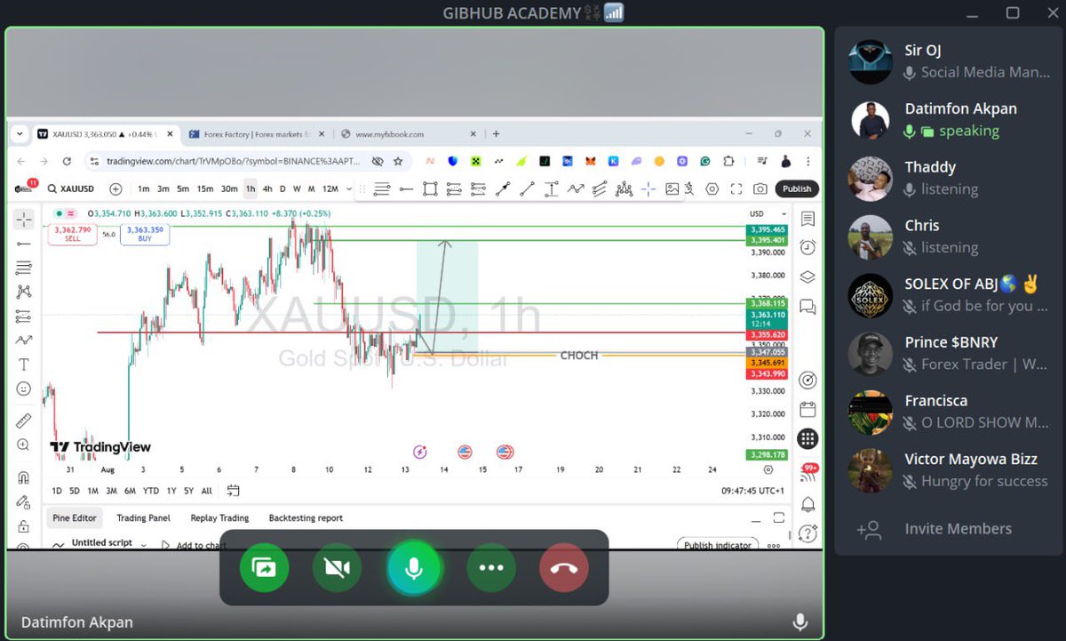Viewport: 1066px width, 641px height.
Task: Select the brush drawing tool
Action: click(x=23, y=340)
